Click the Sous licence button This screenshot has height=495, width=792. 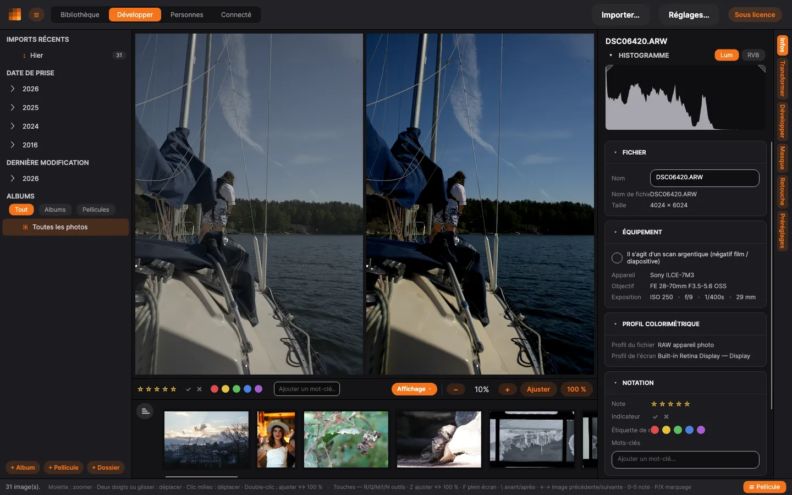click(x=755, y=15)
